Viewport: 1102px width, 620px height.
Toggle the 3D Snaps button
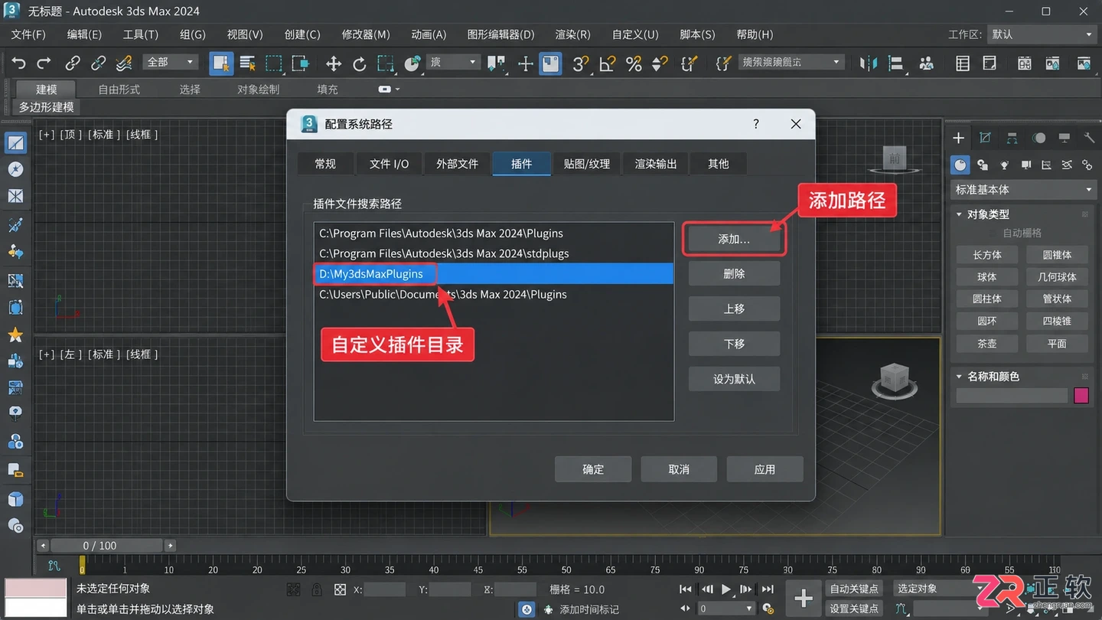[580, 64]
